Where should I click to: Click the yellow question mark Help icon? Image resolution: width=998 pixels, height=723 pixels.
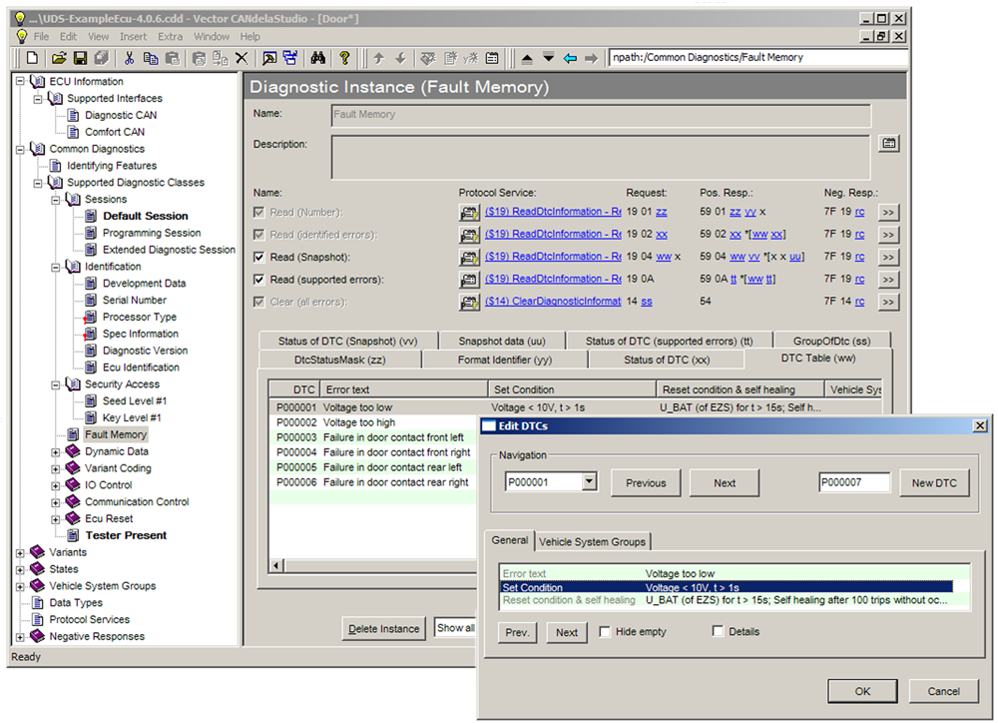pyautogui.click(x=344, y=58)
